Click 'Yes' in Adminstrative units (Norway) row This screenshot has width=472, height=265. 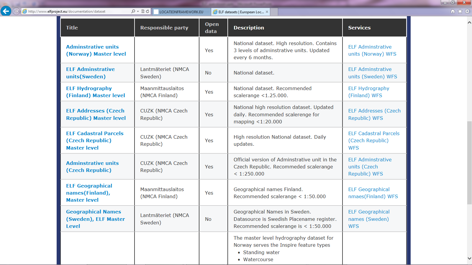209,50
